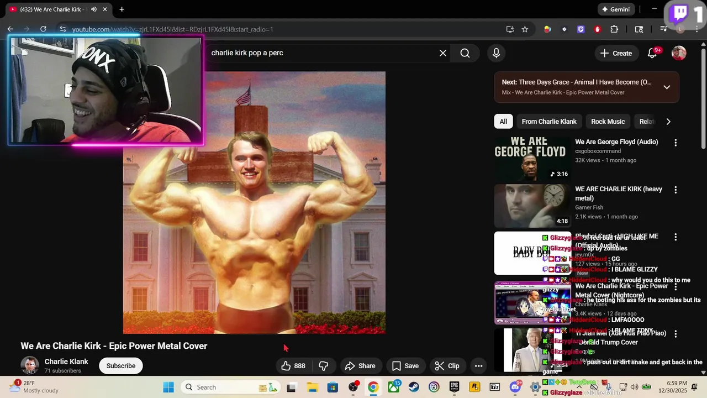
Task: Click the purple P extension icon
Action: 581,29
